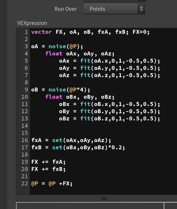Click line 12 oBy fit statement

point(109,111)
